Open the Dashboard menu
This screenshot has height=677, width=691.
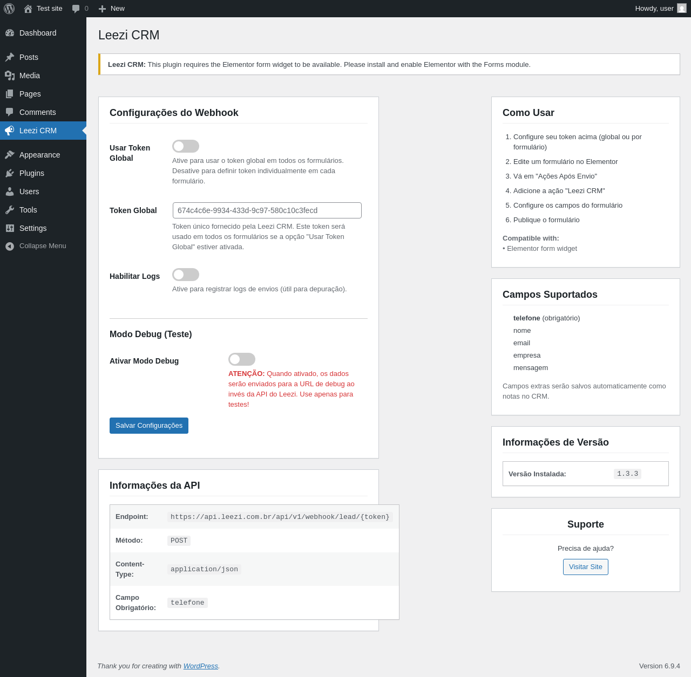pos(43,33)
